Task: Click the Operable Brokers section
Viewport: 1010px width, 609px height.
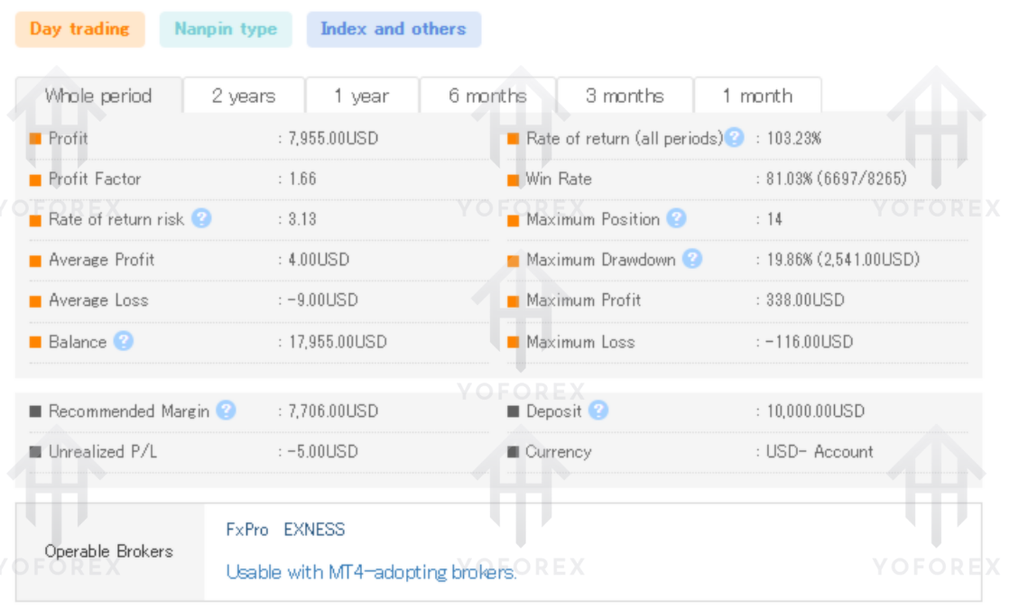Action: coord(107,550)
